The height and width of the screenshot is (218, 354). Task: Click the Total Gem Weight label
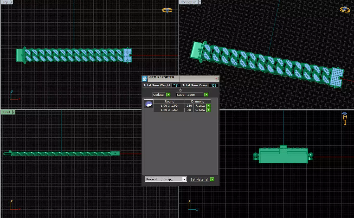click(157, 85)
